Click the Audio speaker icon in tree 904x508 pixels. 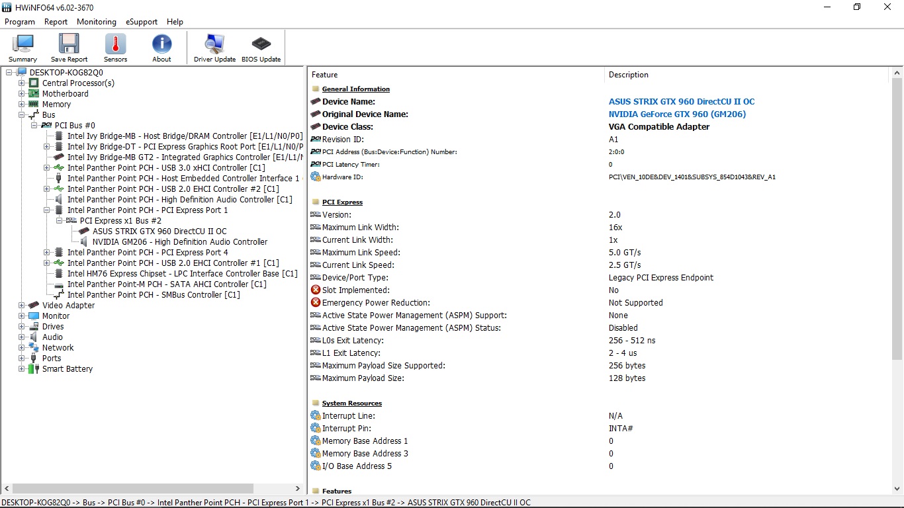34,337
